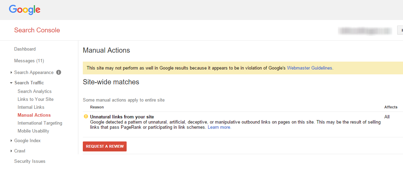Screen dimensions: 403x169
Task: Open Messages (11)
Action: pyautogui.click(x=29, y=61)
